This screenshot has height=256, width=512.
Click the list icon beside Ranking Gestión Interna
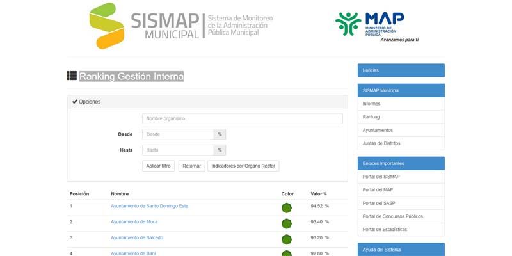point(72,76)
